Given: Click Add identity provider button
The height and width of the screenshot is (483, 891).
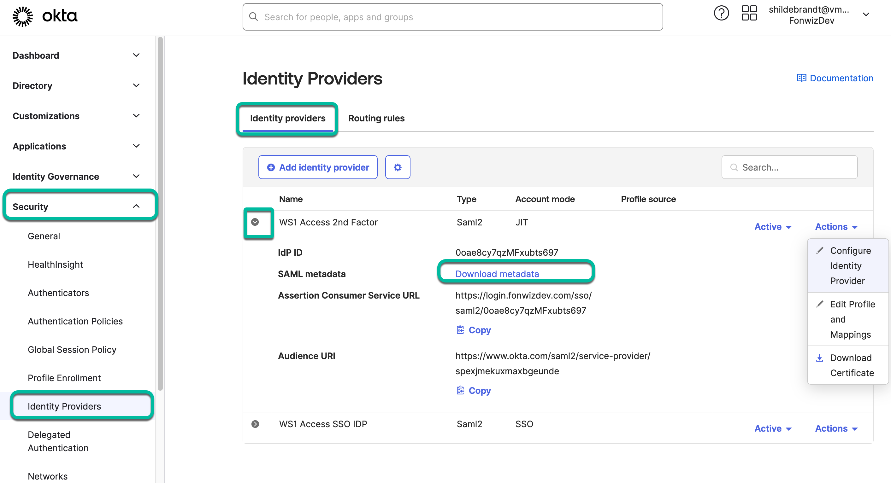Looking at the screenshot, I should click(x=317, y=167).
